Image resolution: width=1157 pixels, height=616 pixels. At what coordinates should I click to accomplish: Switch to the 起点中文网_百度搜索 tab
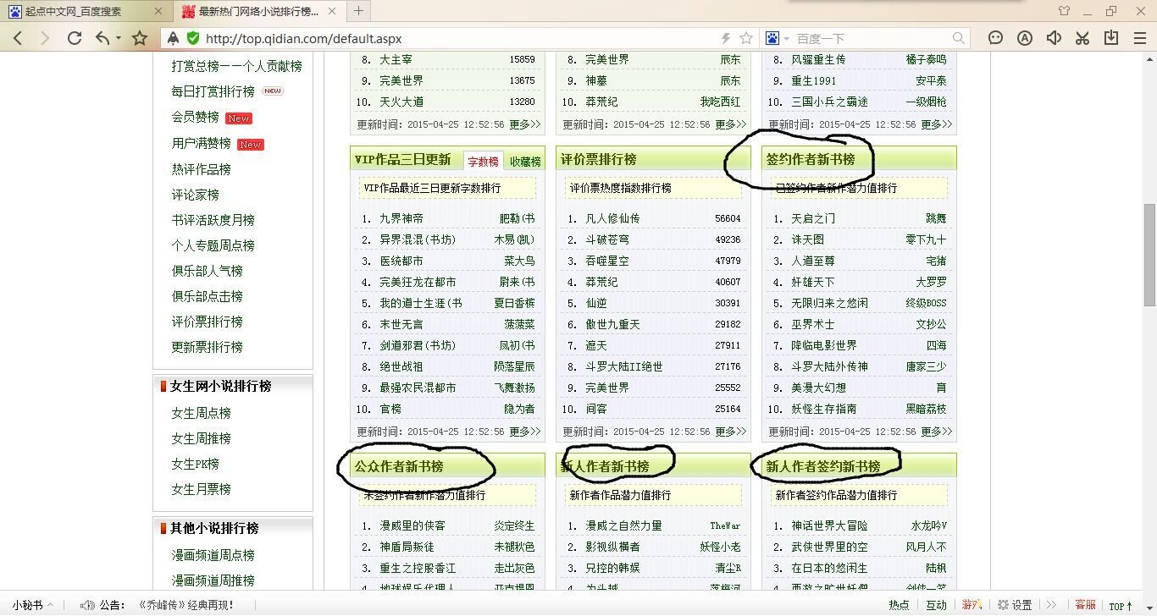point(76,12)
